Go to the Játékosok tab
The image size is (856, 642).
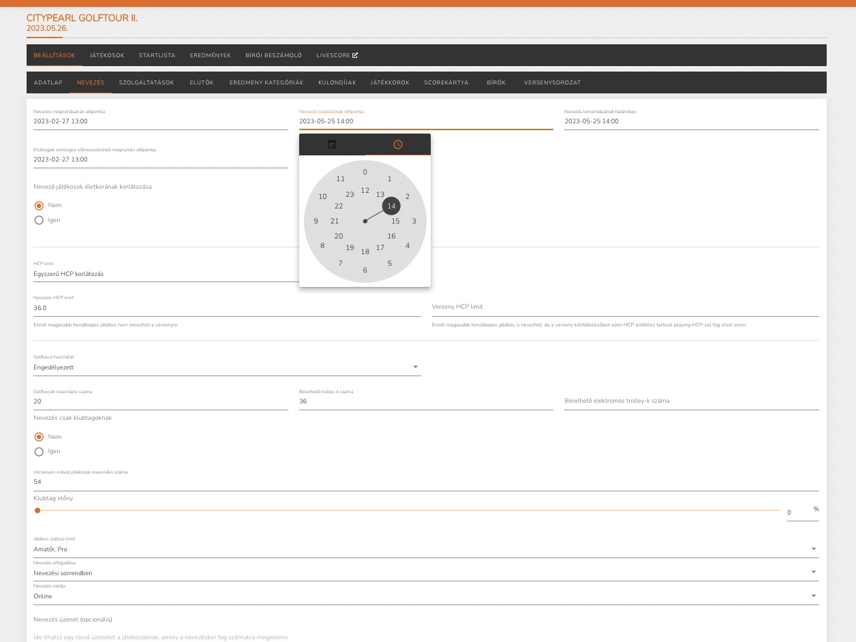tap(107, 55)
